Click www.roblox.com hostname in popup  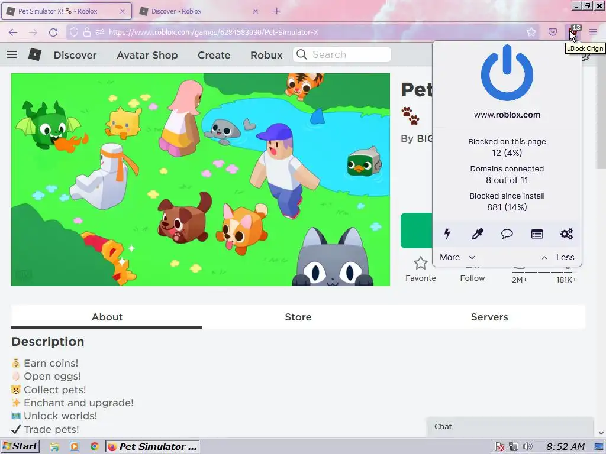point(507,115)
